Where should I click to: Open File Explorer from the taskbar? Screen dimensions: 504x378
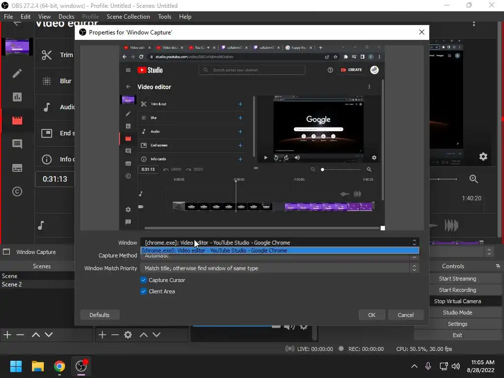tap(37, 366)
